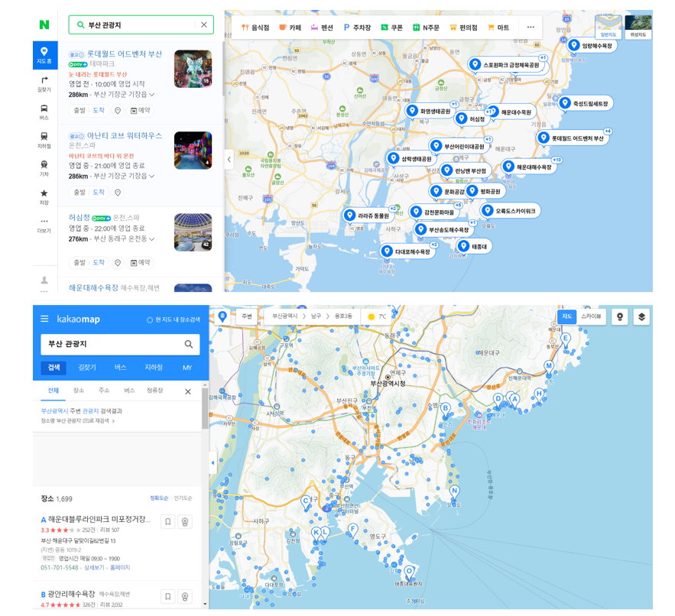The height and width of the screenshot is (616, 675).
Task: Open more categories ellipsis on Naver map
Action: click(x=531, y=27)
